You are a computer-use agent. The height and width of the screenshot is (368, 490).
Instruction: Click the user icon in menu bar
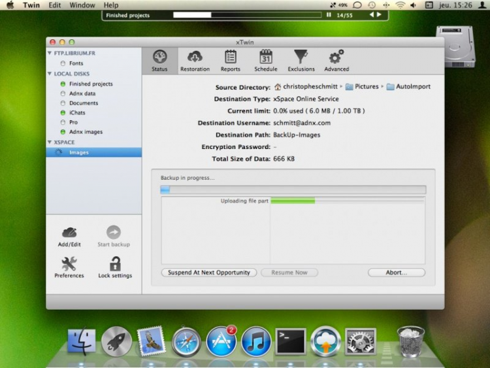coord(482,5)
